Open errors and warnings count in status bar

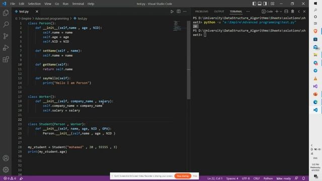point(10,178)
